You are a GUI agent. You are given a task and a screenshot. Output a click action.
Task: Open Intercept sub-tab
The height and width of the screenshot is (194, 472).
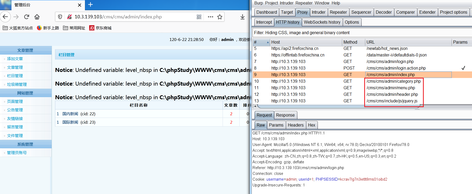(x=264, y=22)
